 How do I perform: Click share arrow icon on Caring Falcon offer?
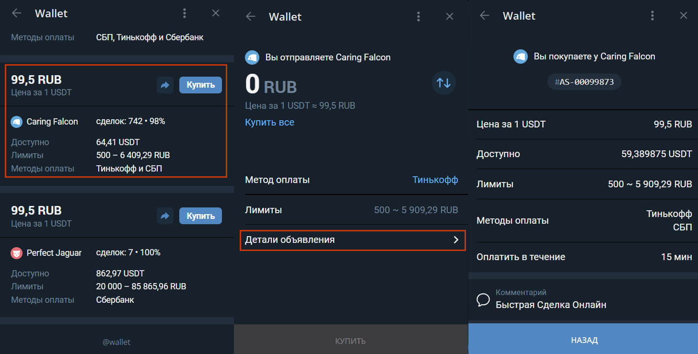pyautogui.click(x=165, y=85)
